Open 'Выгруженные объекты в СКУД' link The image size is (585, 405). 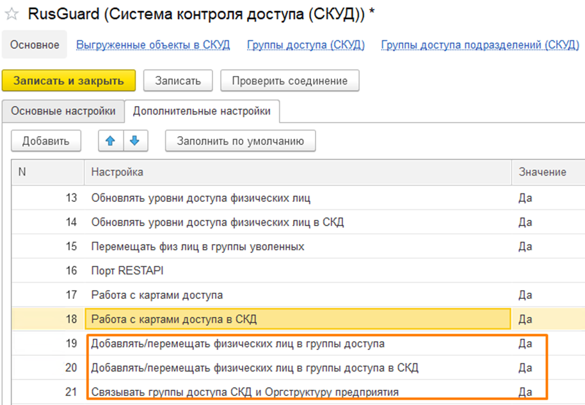pyautogui.click(x=153, y=45)
